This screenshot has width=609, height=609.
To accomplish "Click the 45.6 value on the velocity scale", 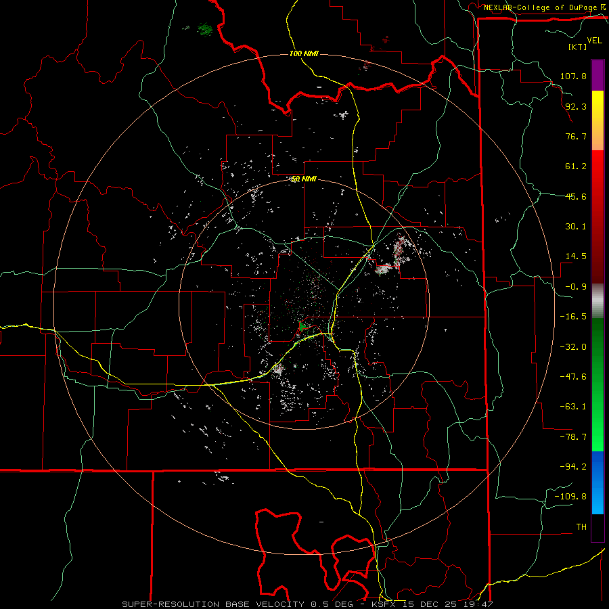I will point(576,196).
